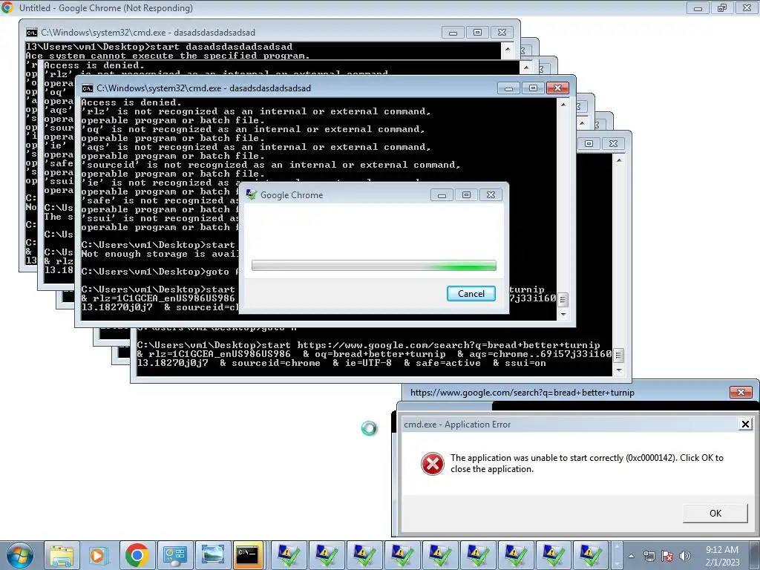Screen dimensions: 760x570
Task: Minimize the rearmost cmd.exe window
Action: tap(453, 33)
